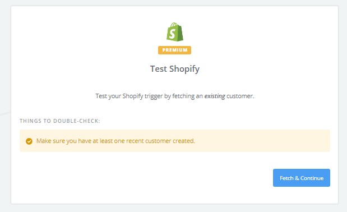The width and height of the screenshot is (347, 212).
Task: Click the word Shopify in the heading
Action: [184, 69]
